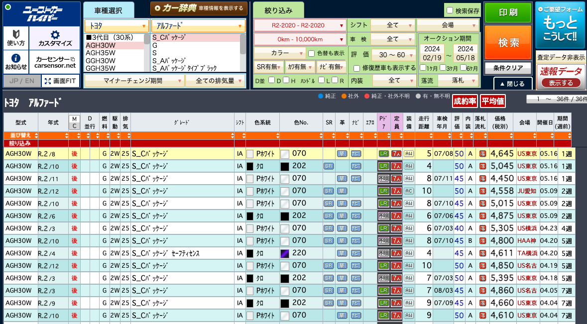Image resolution: width=587 pixels, height=324 pixels.
Task: Click the 7人 seating icon in the 4,645 row
Action: click(396, 154)
